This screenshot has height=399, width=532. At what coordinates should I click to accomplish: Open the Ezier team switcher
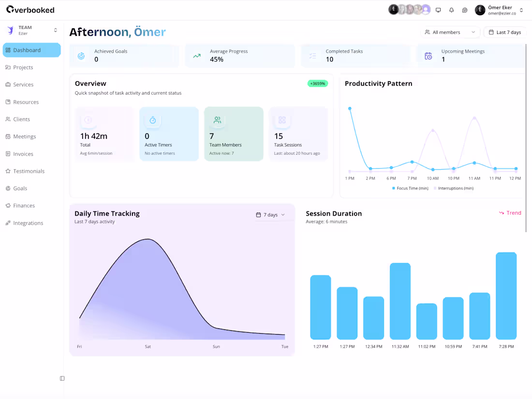30,30
